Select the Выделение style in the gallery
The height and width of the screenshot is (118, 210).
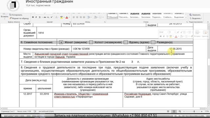[179, 16]
